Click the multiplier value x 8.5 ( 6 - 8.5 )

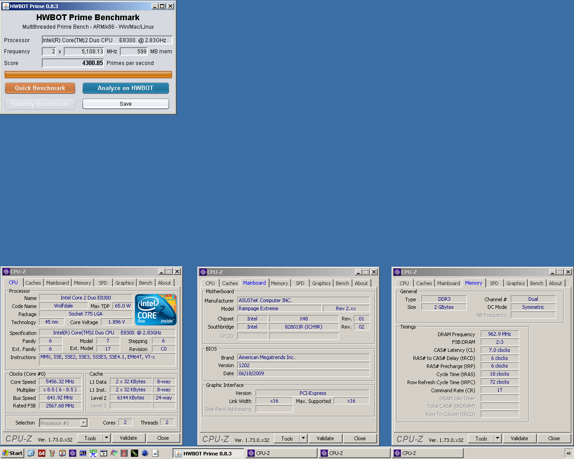(x=60, y=390)
